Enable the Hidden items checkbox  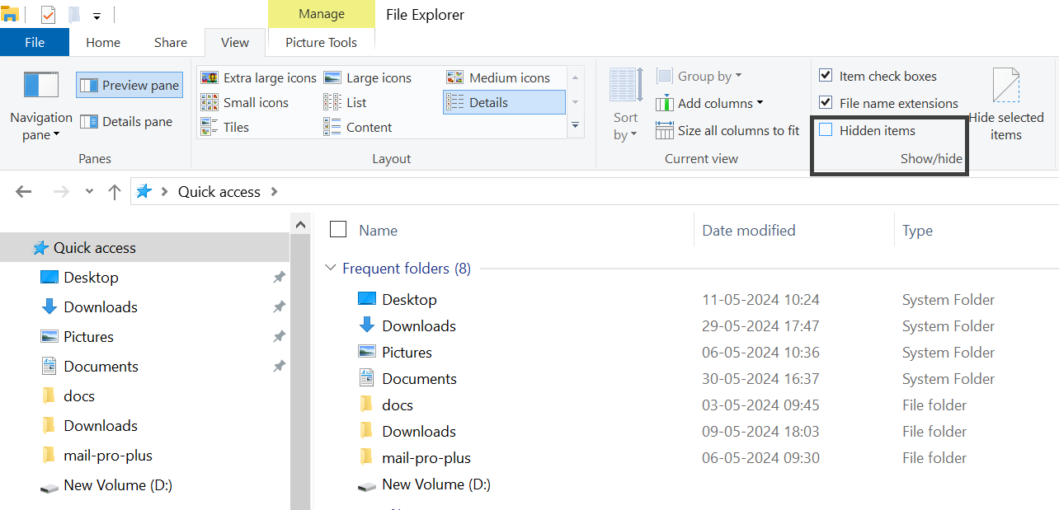point(826,130)
